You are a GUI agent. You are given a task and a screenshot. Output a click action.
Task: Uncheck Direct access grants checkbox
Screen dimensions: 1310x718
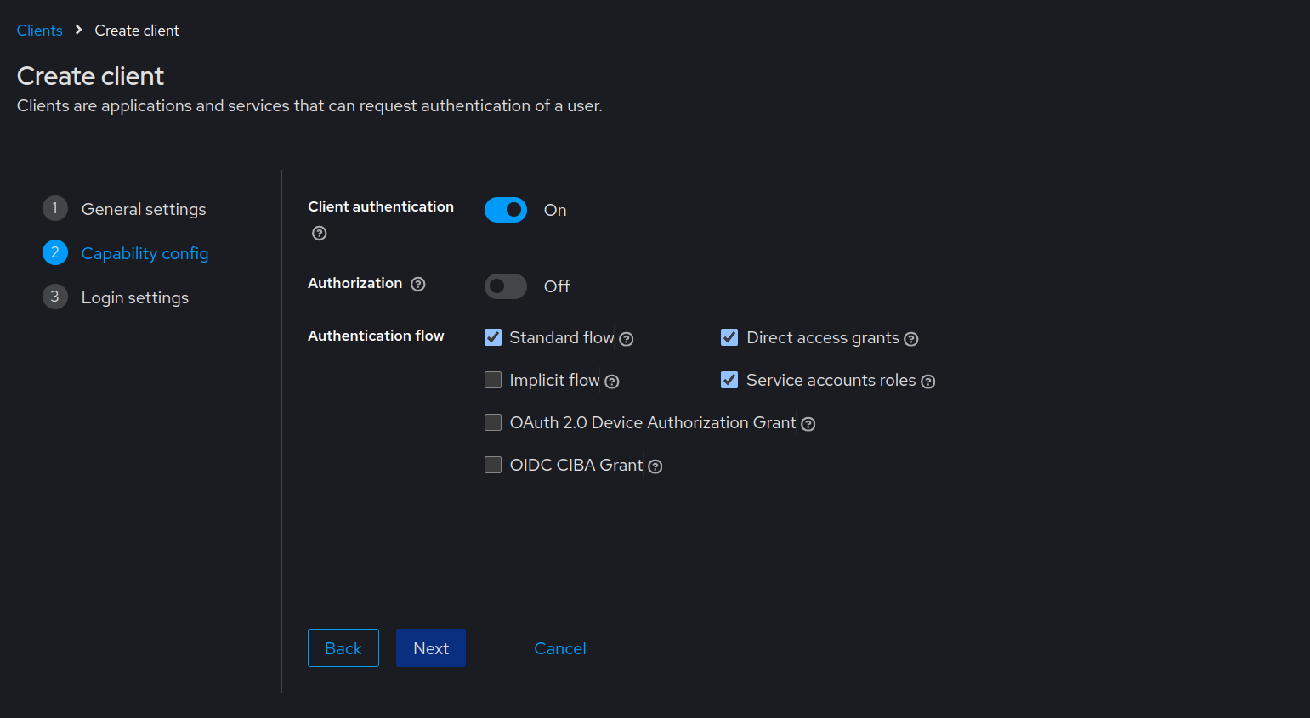[x=729, y=337]
